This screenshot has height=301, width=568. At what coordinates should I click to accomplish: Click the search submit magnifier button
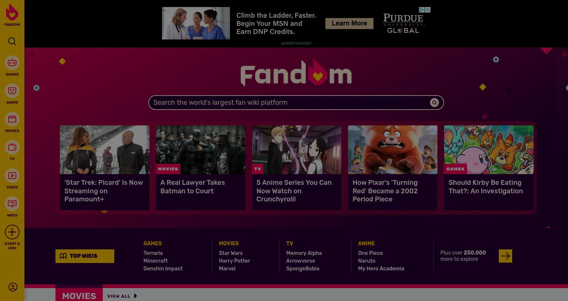coord(435,103)
